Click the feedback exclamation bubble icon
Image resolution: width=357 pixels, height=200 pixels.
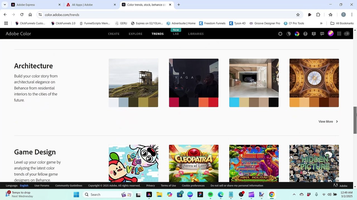[314, 34]
